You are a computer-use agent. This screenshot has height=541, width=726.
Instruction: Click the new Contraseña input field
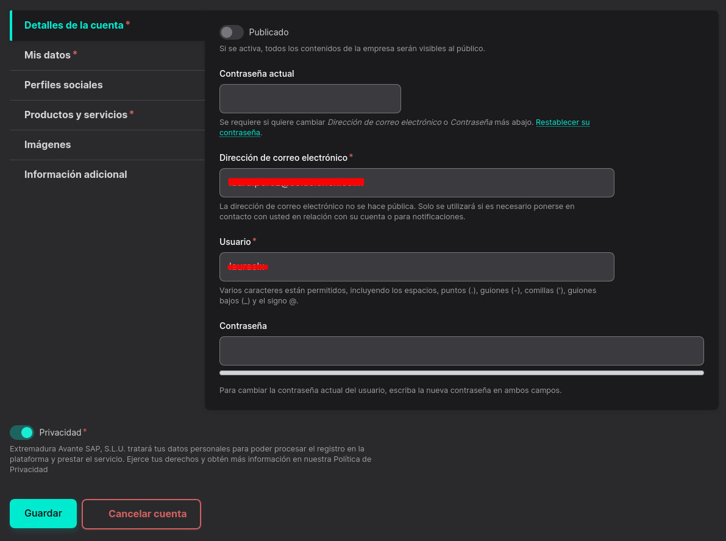[x=461, y=351]
